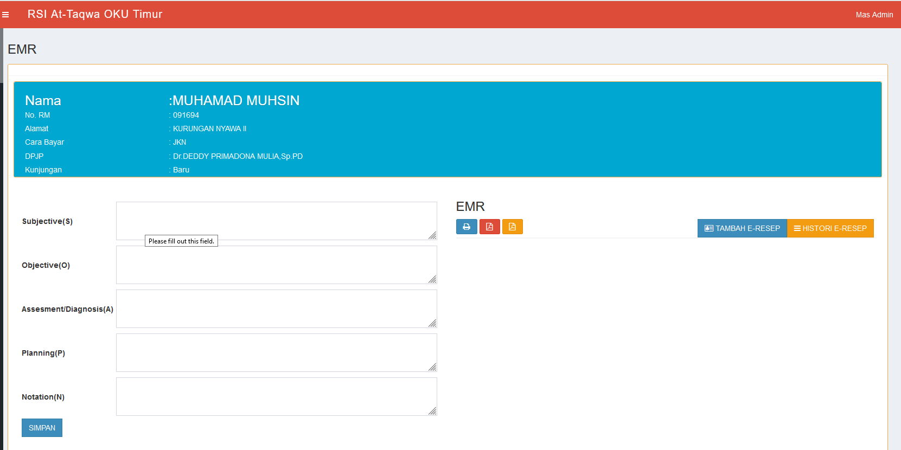Focus the Notation(N) text area
The width and height of the screenshot is (901, 450).
[x=276, y=396]
